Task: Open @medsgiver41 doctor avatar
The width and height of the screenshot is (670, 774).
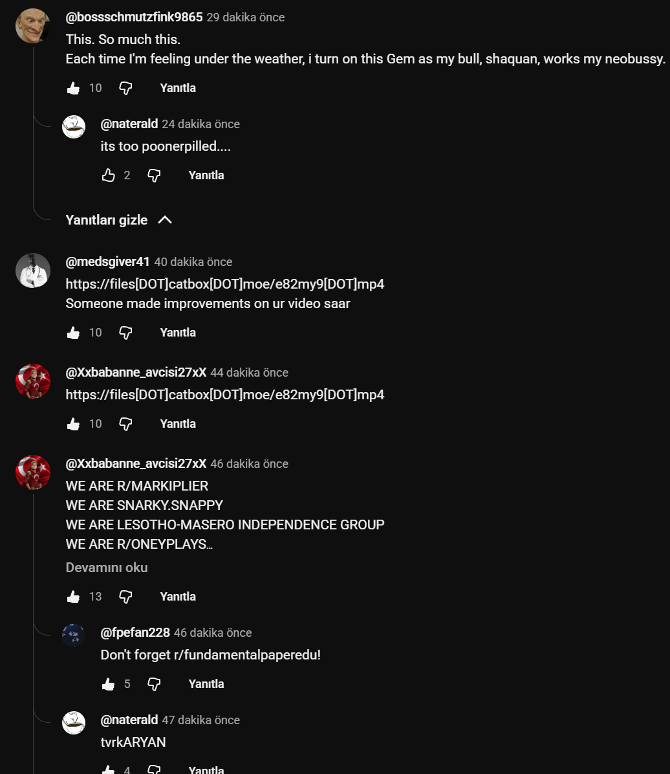Action: 33,271
